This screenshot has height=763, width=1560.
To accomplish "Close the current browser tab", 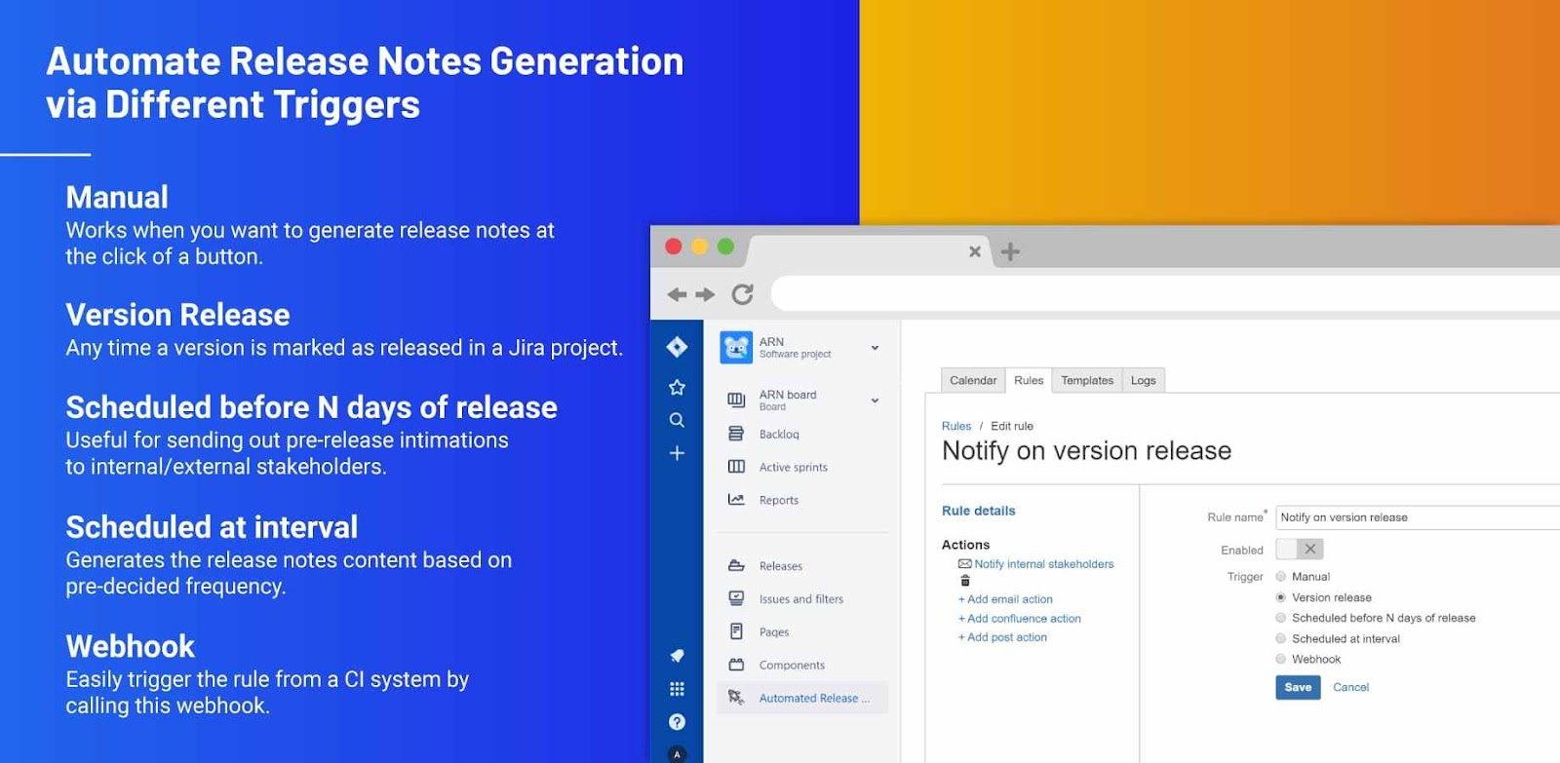I will (x=975, y=251).
